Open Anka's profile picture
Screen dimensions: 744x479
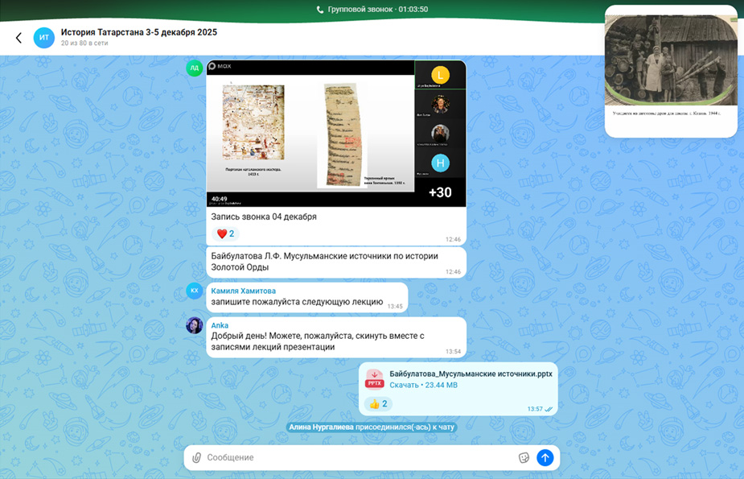pyautogui.click(x=194, y=325)
